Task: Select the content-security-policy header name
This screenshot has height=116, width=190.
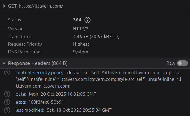Action: coord(40,73)
